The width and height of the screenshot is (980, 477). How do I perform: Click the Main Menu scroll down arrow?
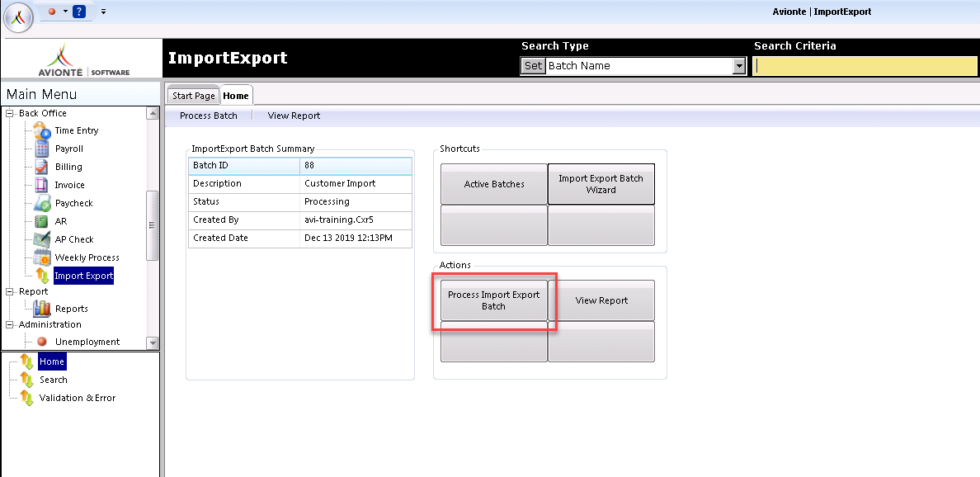[152, 342]
